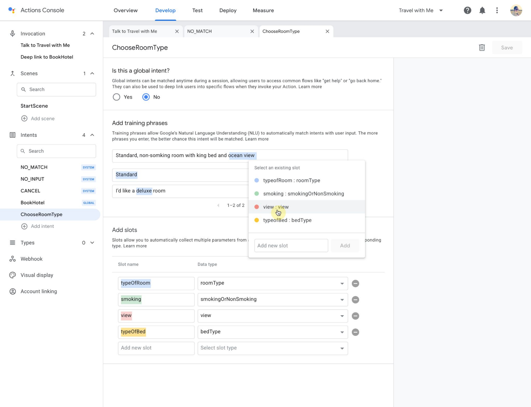Image resolution: width=531 pixels, height=407 pixels.
Task: Click the plus icon beside Add scene
Action: (x=24, y=118)
